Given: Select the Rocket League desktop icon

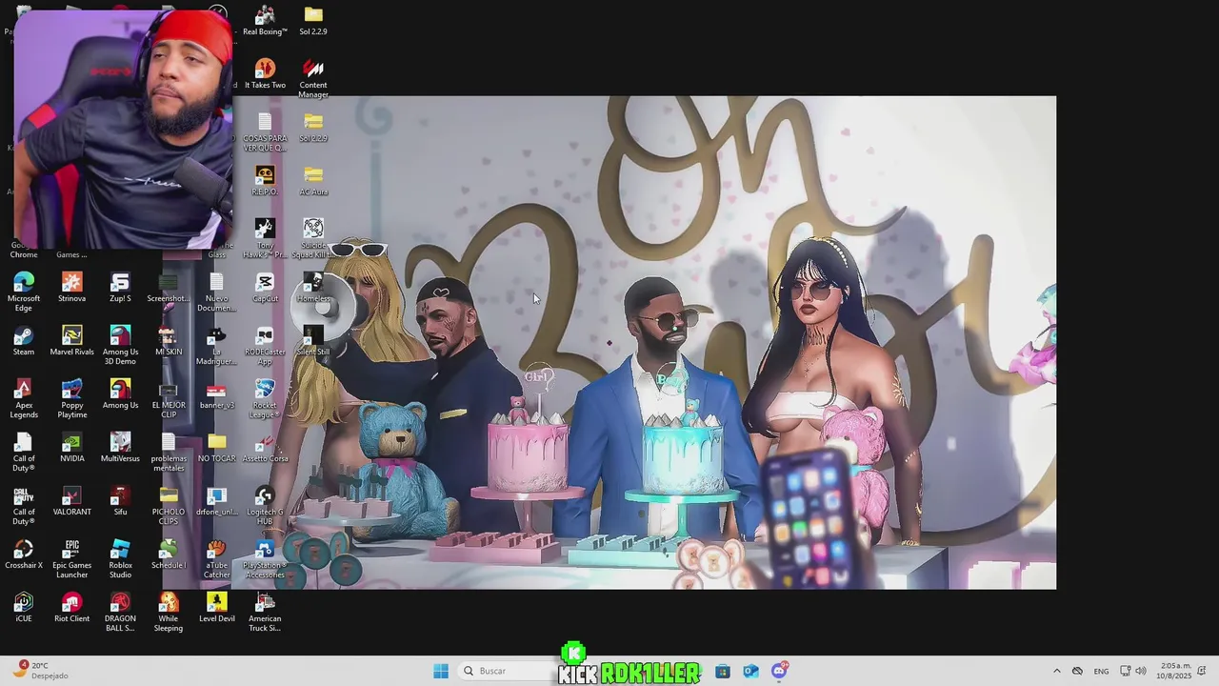Looking at the screenshot, I should [265, 397].
